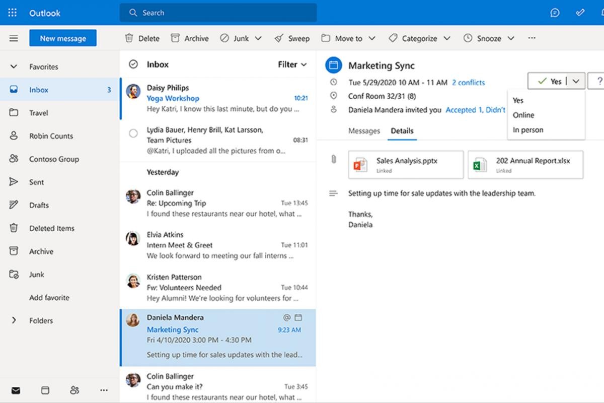This screenshot has width=604, height=403.
Task: Click the Delete trash icon in toolbar
Action: pyautogui.click(x=129, y=38)
